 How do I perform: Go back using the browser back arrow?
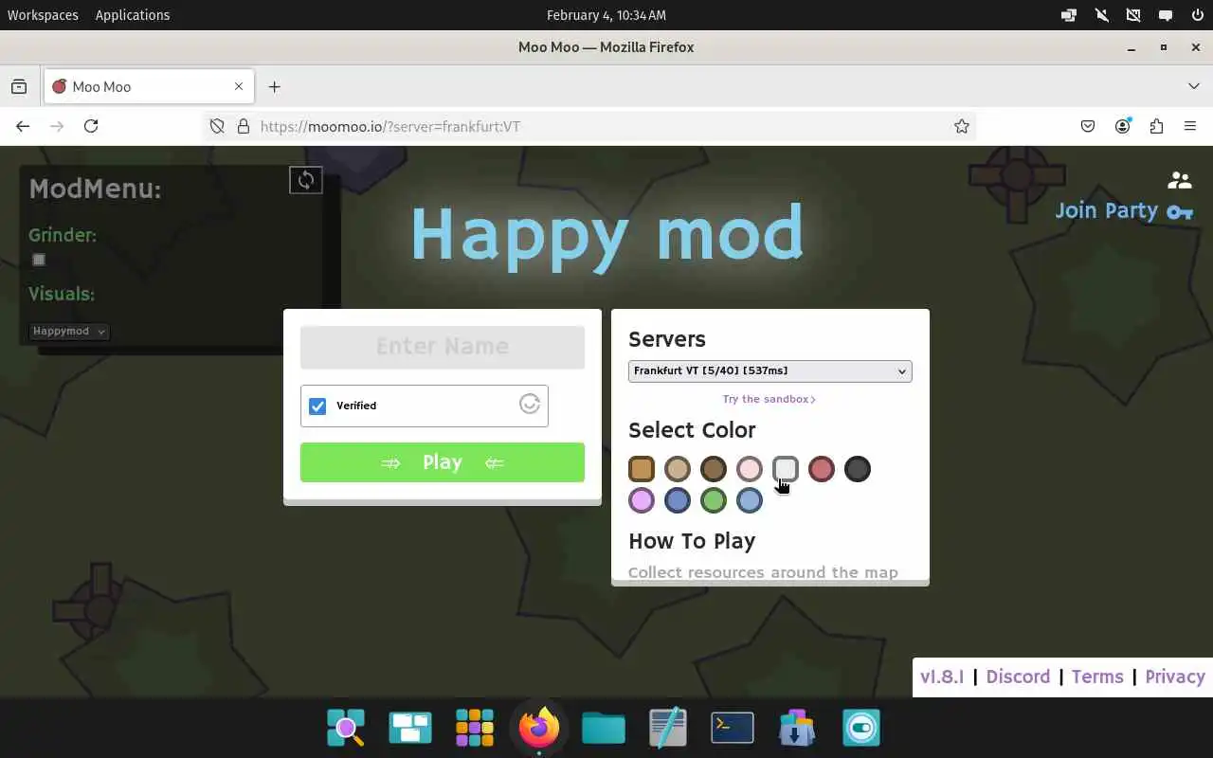pos(23,126)
